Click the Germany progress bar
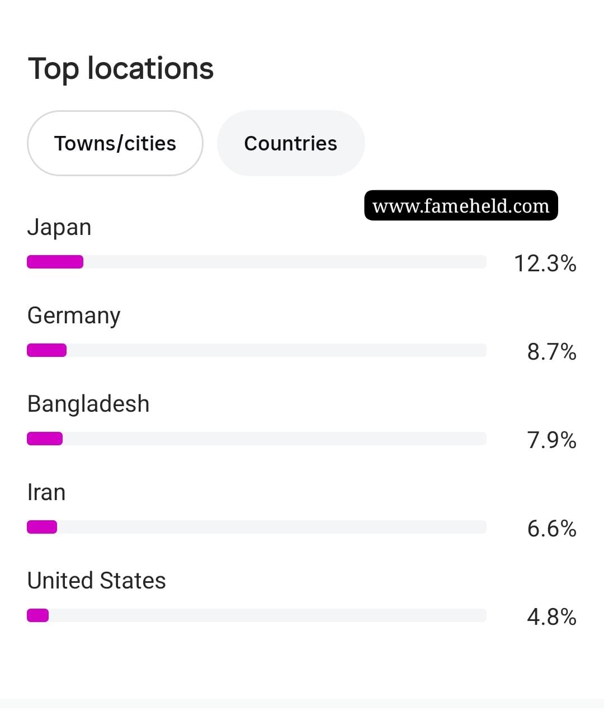 pyautogui.click(x=257, y=350)
